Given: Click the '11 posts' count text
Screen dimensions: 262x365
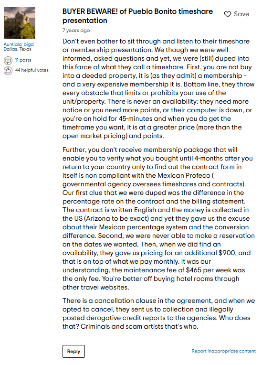Looking at the screenshot, I should [x=23, y=60].
